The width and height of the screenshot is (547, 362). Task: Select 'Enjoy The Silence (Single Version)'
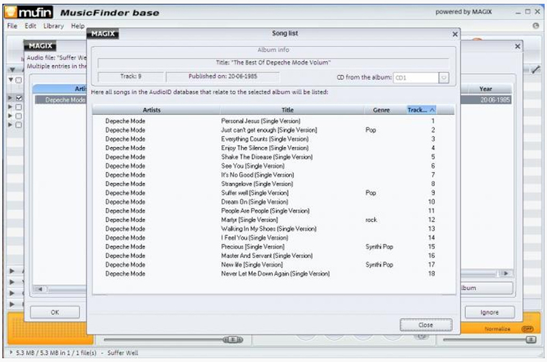click(273, 148)
